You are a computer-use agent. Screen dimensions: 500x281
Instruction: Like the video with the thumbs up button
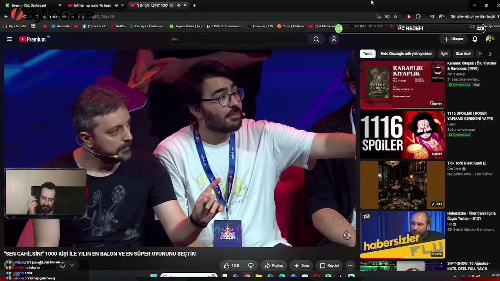tap(231, 265)
